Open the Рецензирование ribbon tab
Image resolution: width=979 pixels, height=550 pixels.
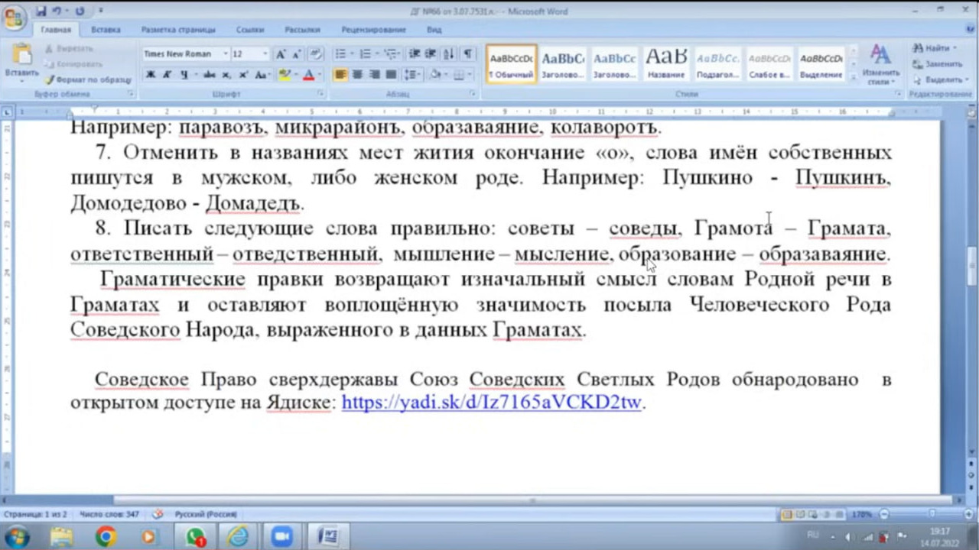[373, 30]
